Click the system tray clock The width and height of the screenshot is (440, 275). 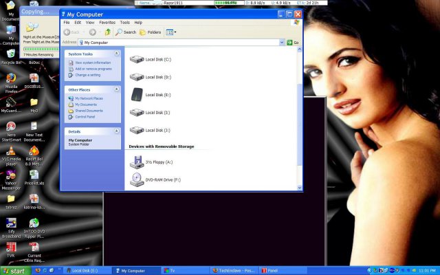point(427,271)
